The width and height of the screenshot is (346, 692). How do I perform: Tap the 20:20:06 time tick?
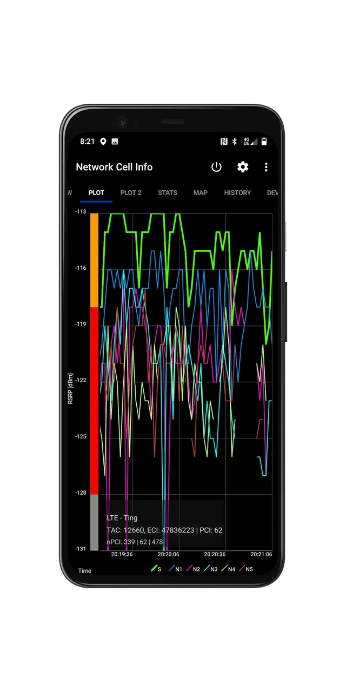[169, 554]
